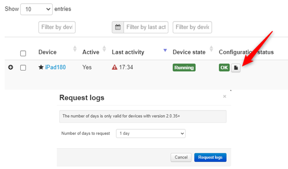Click the OK configuration status badge

(x=224, y=67)
